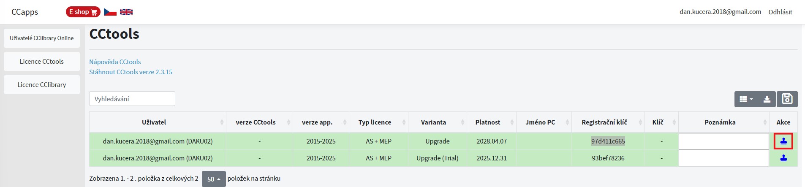Click the stamp action icon for the Upgrade (Trial) license

click(x=783, y=158)
